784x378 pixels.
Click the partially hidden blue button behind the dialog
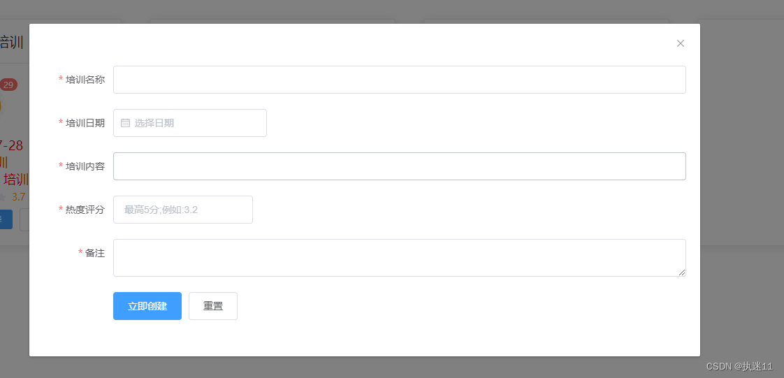6,219
